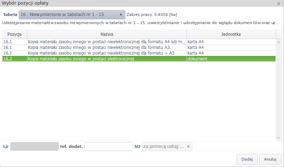The height and width of the screenshot is (167, 284).
Task: Click the truncated table description text
Action: click(141, 23)
